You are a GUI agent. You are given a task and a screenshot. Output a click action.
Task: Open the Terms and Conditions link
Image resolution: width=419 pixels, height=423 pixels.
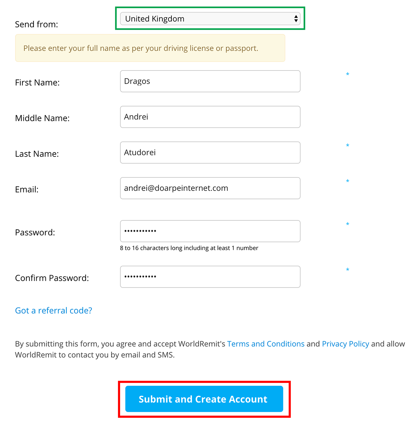click(x=266, y=344)
